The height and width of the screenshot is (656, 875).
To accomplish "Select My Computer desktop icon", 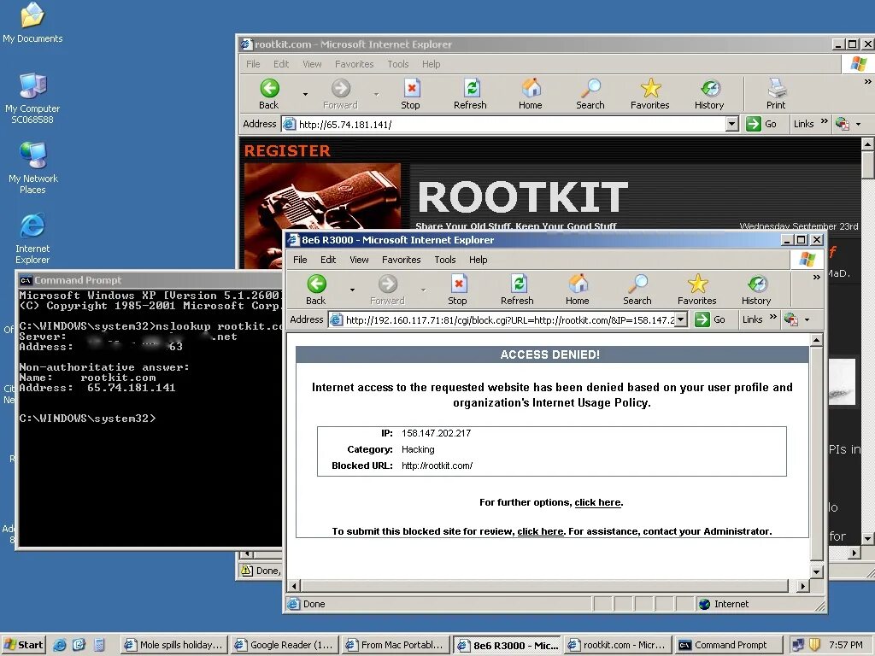I will click(32, 98).
